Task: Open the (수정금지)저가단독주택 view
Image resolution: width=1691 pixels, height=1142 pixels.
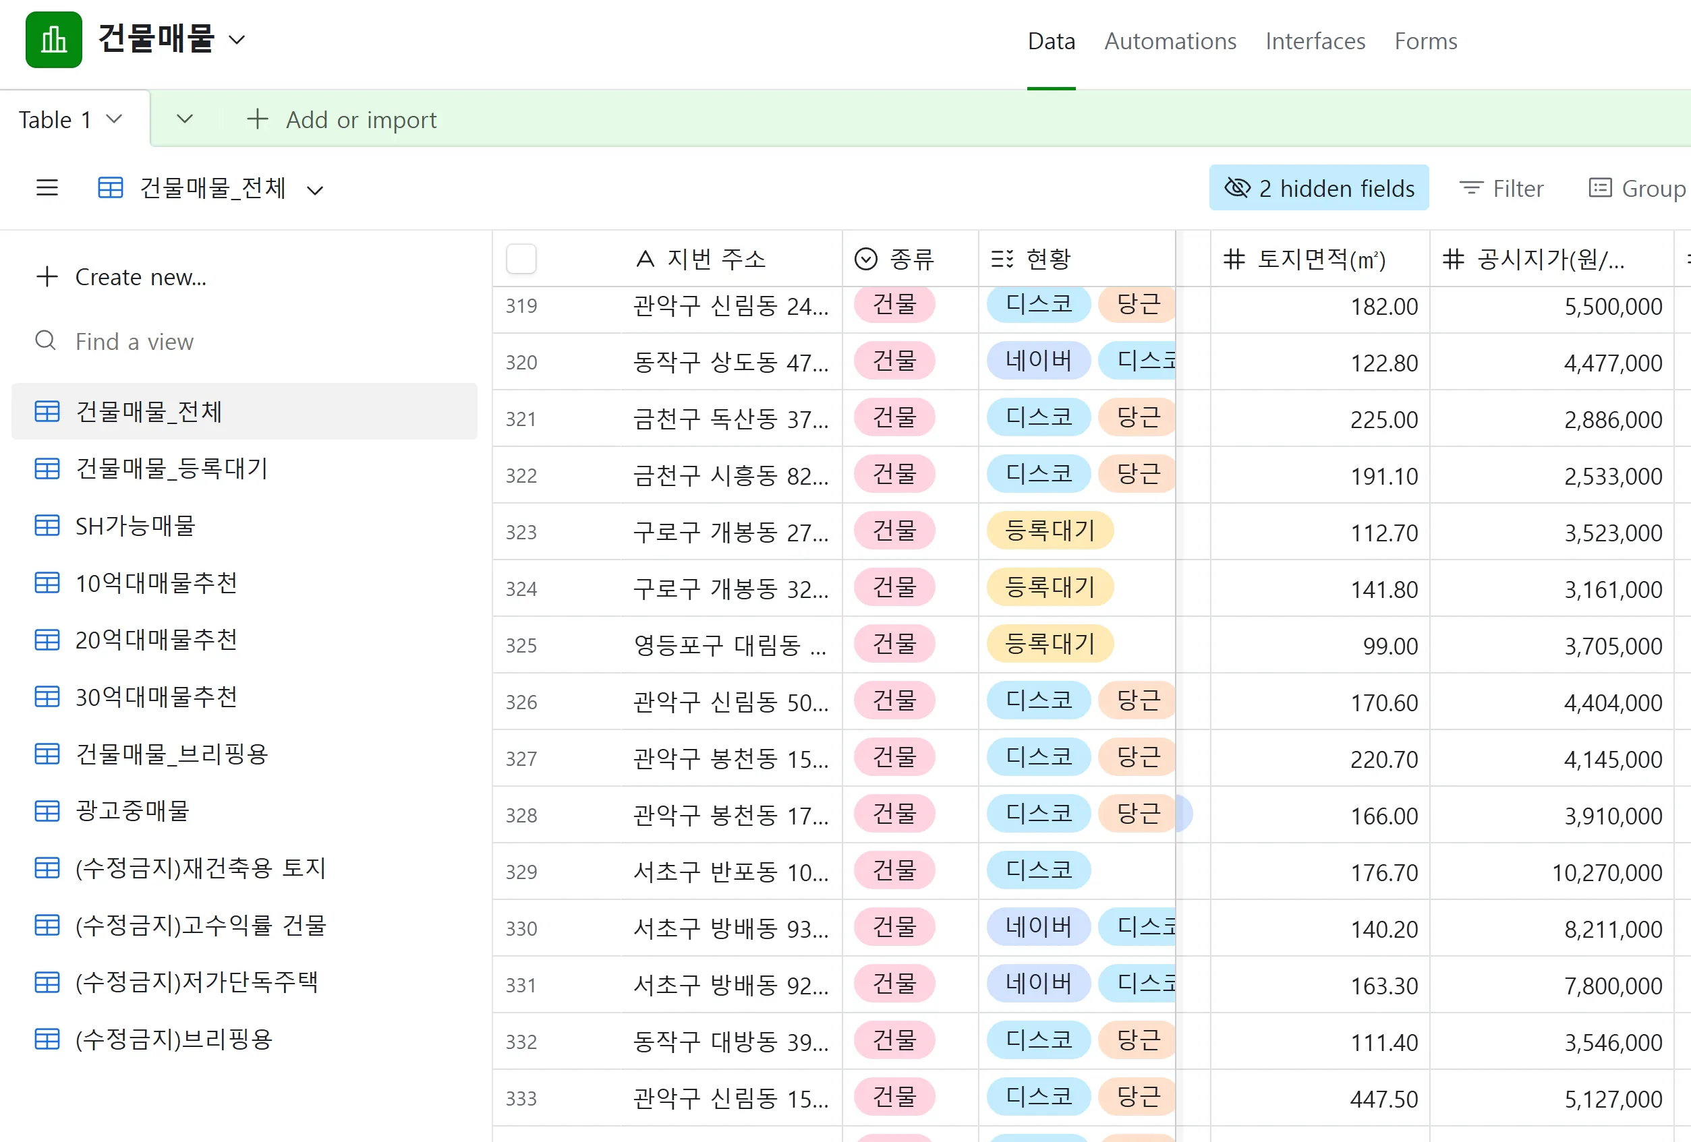Action: click(x=244, y=983)
